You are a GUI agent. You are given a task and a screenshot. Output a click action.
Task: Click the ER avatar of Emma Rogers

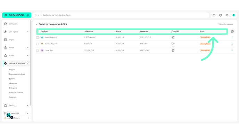[42, 44]
